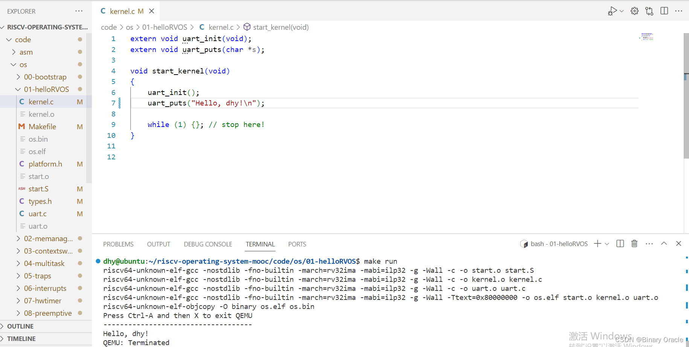689x347 pixels.
Task: Open run options dropdown arrow beside play icon
Action: tap(622, 11)
